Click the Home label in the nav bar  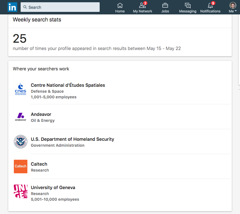click(x=120, y=11)
